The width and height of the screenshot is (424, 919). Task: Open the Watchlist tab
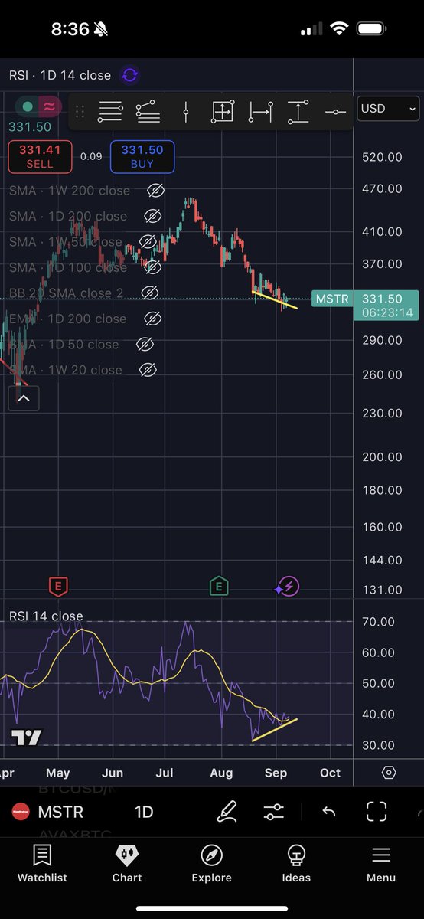[42, 864]
